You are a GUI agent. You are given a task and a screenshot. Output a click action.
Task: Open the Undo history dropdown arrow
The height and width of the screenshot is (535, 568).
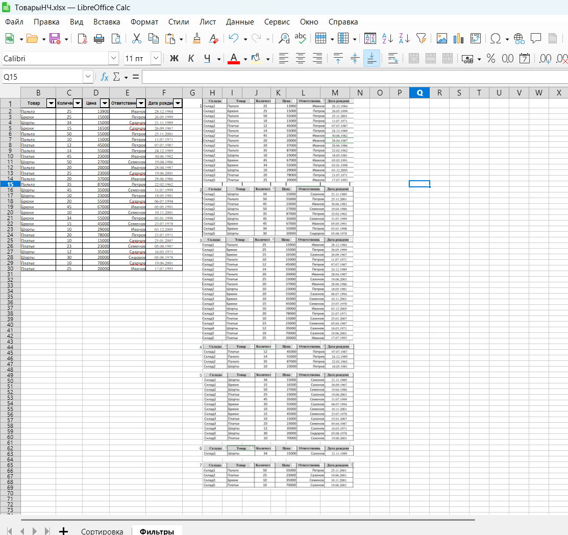245,39
